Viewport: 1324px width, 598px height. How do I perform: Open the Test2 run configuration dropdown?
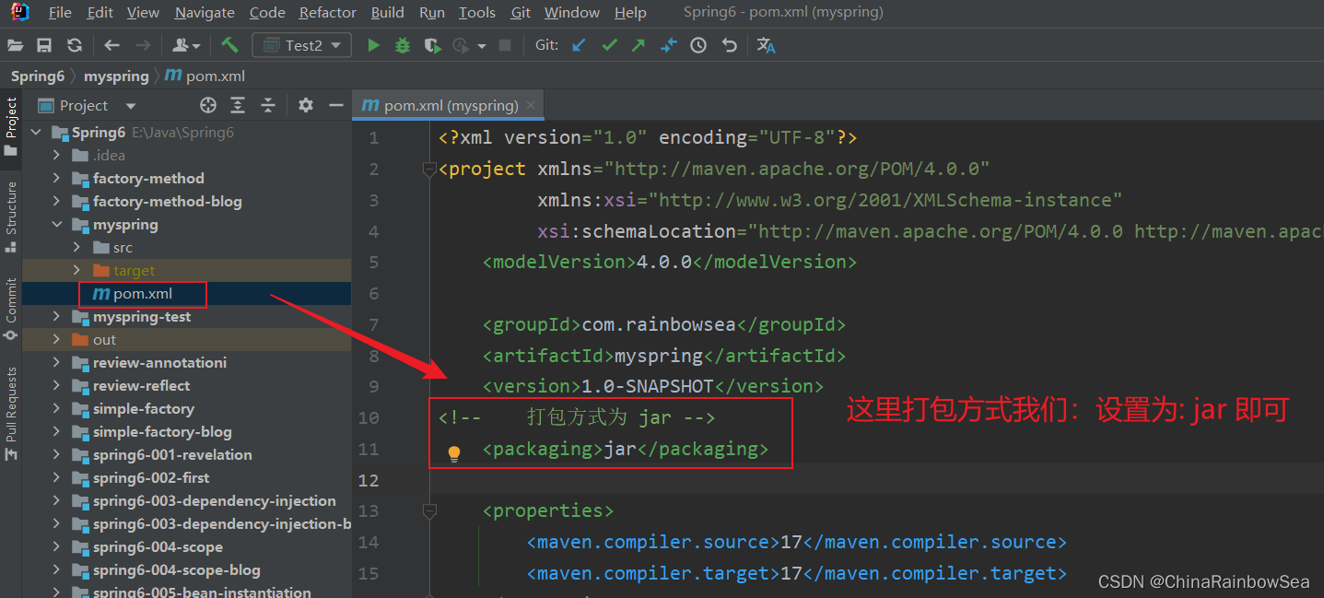click(302, 45)
